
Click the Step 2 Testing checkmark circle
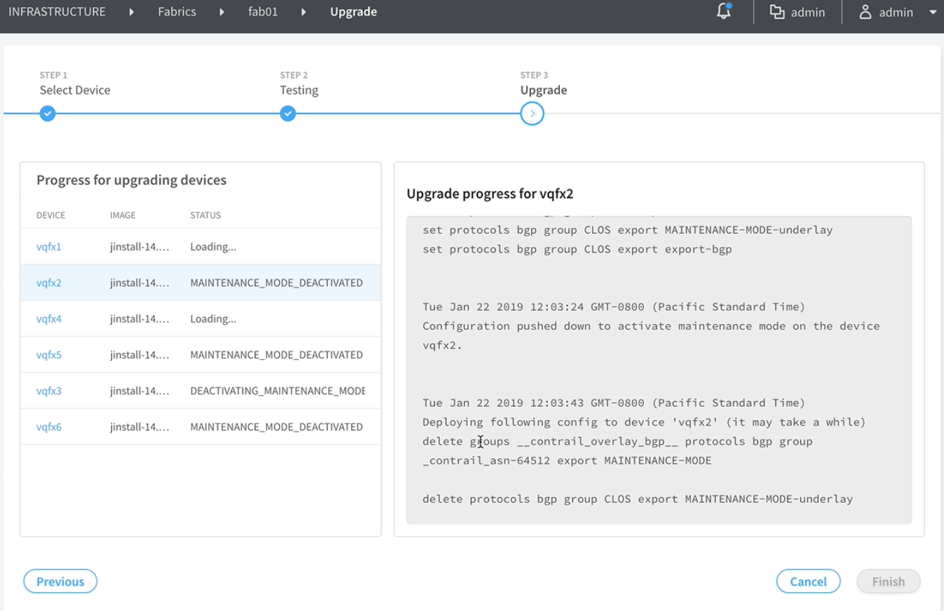[x=288, y=114]
